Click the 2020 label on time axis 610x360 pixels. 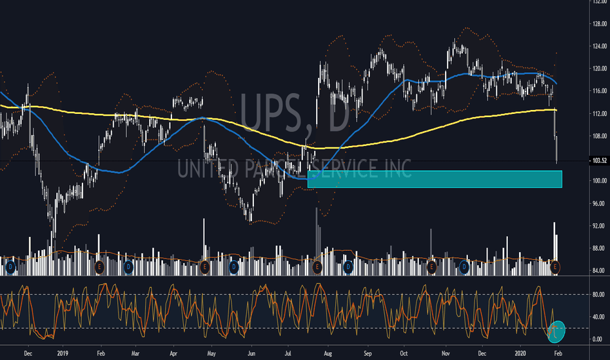point(520,353)
